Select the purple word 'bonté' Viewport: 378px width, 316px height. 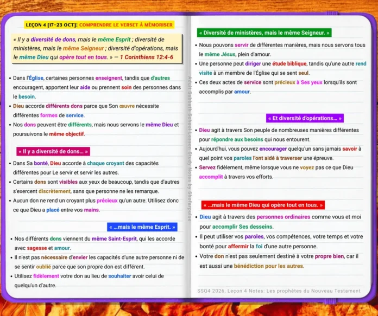click(x=41, y=163)
